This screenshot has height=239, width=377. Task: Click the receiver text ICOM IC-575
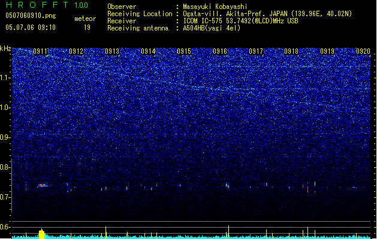[203, 21]
